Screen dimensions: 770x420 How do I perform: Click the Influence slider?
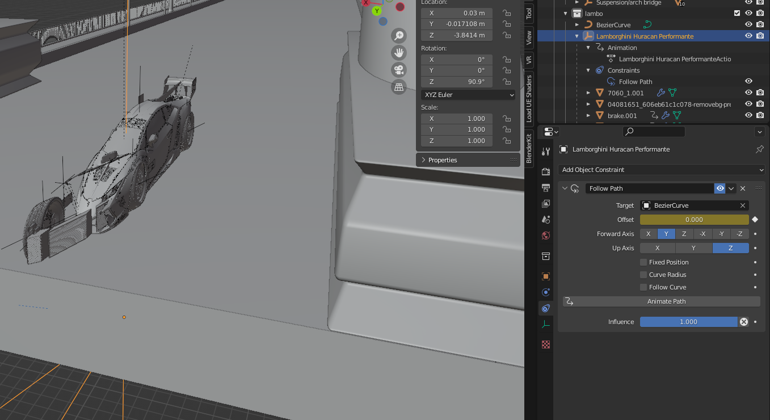click(x=688, y=322)
